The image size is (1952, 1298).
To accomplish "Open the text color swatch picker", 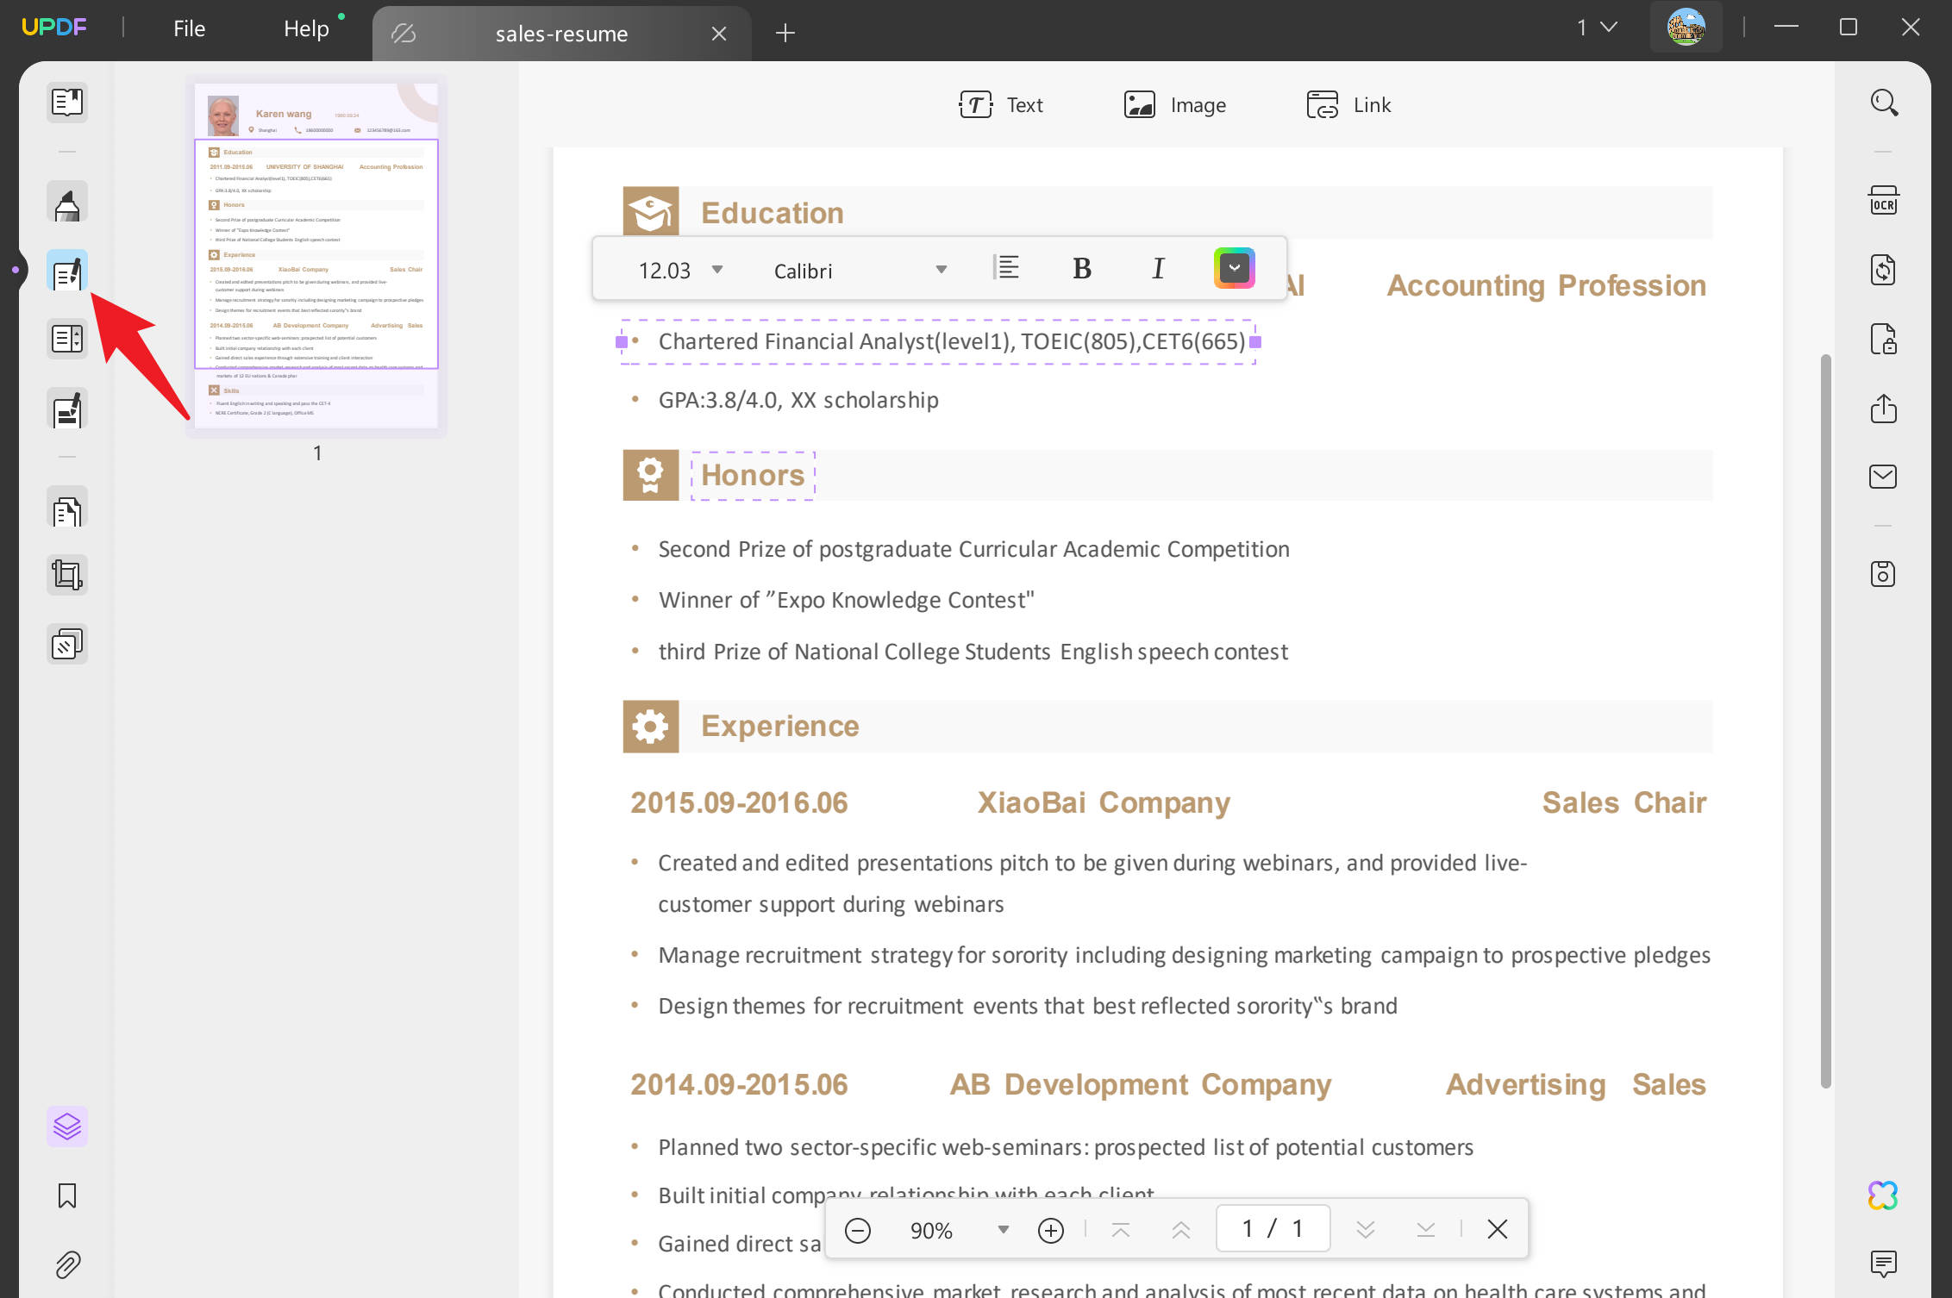I will point(1234,268).
